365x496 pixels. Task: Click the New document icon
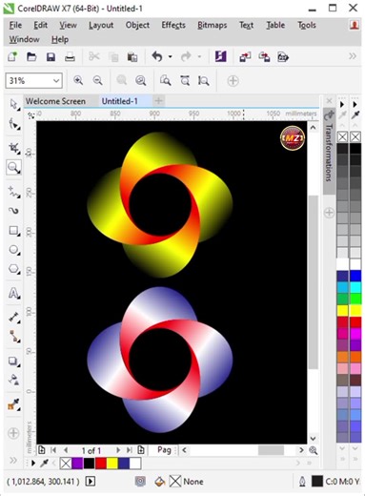point(12,57)
